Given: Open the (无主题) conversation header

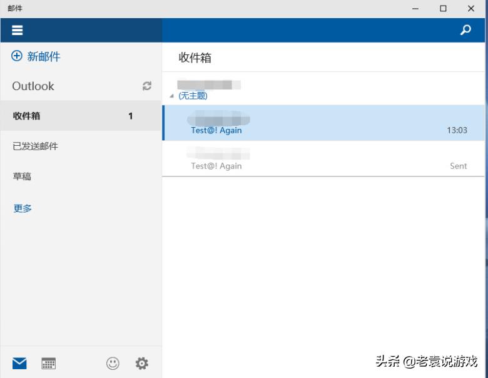Looking at the screenshot, I should click(x=323, y=89).
